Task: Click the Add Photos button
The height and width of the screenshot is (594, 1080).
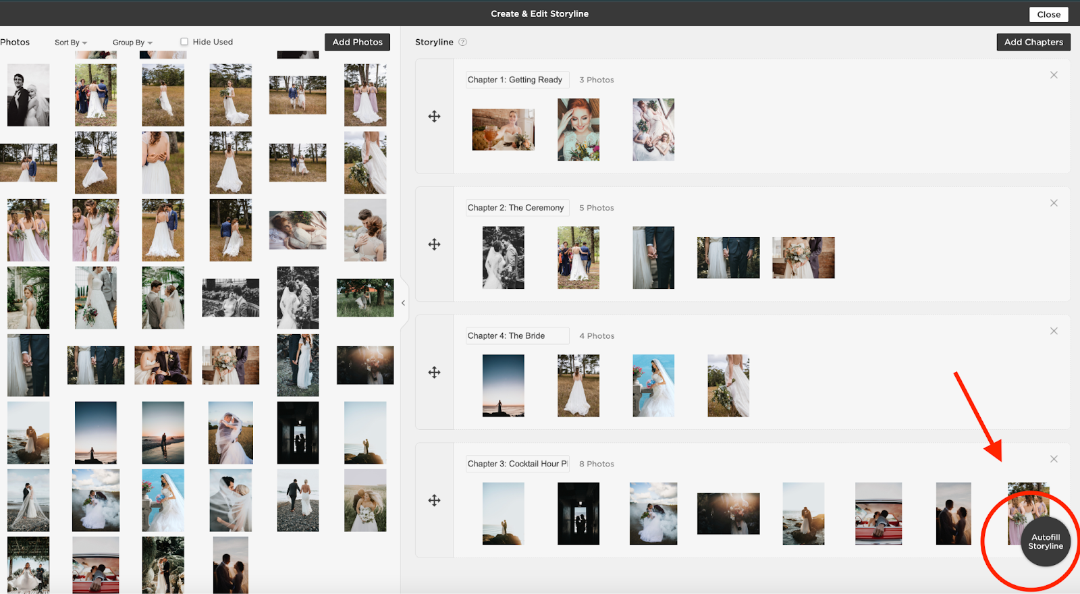Action: [x=357, y=42]
